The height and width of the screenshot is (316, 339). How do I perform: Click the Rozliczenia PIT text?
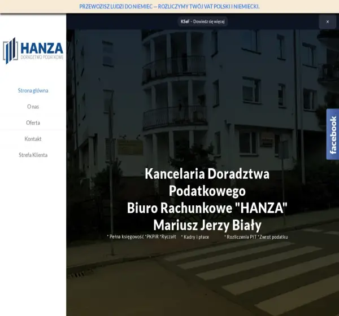point(241,237)
